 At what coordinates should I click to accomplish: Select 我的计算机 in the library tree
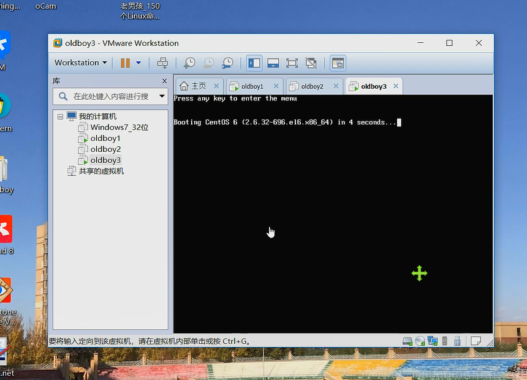(x=97, y=116)
